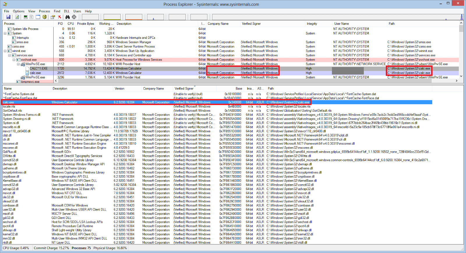Click CPU Usage status bar entry
Screen dimensions: 466x253
click(x=16, y=248)
